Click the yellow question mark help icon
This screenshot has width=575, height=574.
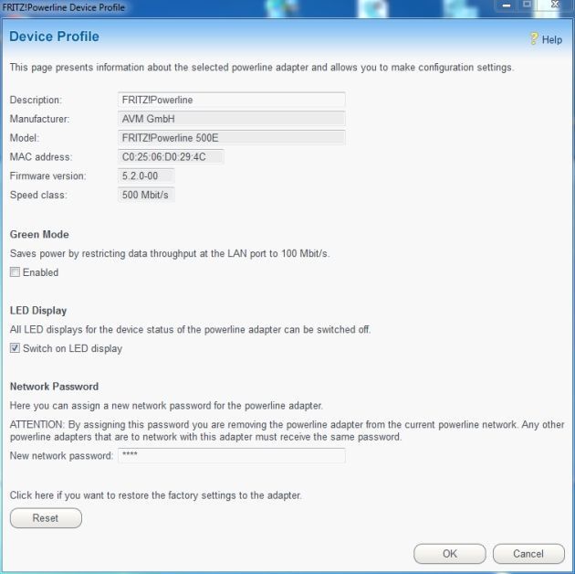pyautogui.click(x=534, y=38)
